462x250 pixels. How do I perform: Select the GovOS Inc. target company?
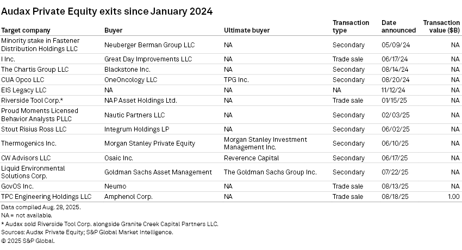click(x=17, y=186)
